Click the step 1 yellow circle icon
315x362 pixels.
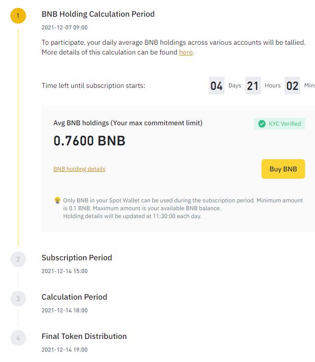18,16
